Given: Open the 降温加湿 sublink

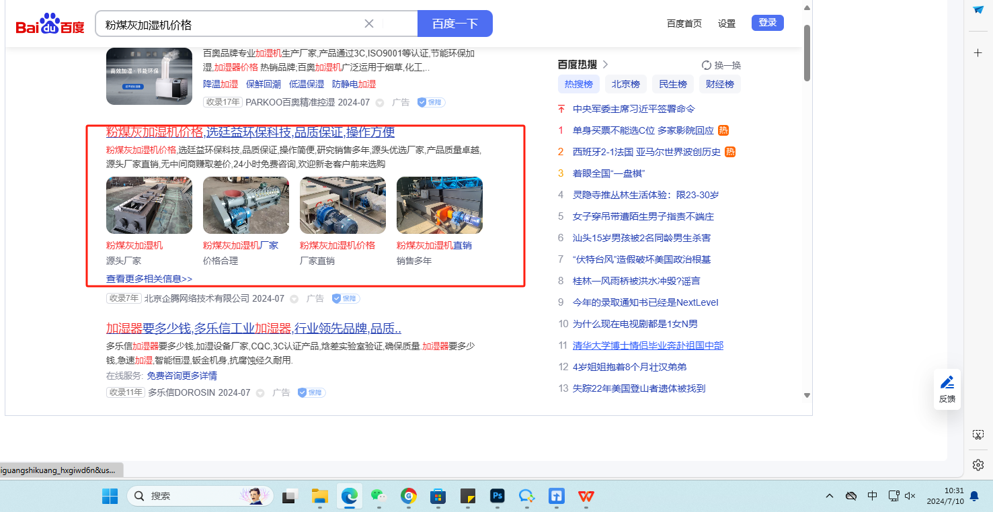Looking at the screenshot, I should tap(221, 84).
